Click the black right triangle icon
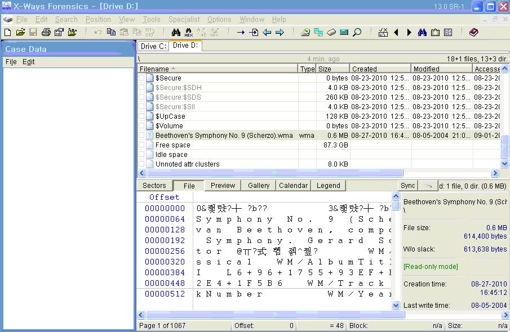Screen dimensions: 510x332 pos(409,32)
